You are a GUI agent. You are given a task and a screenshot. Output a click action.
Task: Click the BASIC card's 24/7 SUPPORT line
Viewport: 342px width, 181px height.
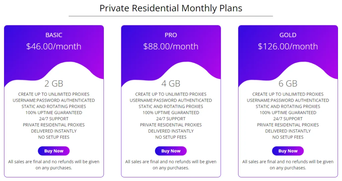[x=54, y=119]
